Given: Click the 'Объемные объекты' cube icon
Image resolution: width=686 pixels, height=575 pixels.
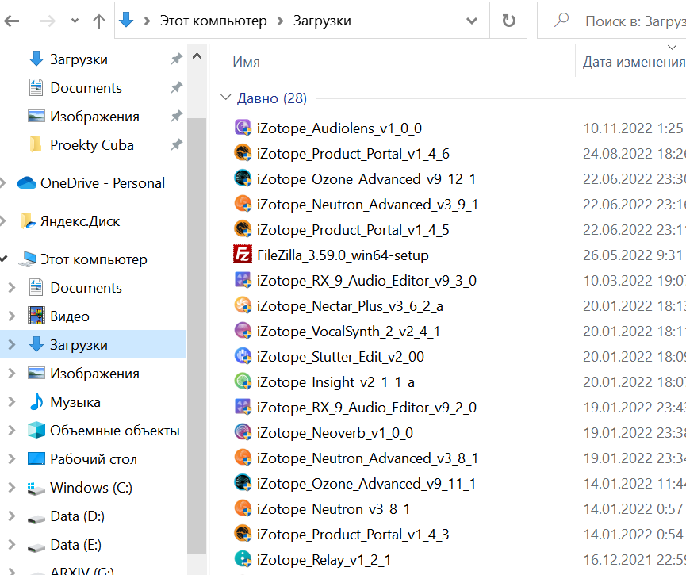Looking at the screenshot, I should (x=36, y=430).
